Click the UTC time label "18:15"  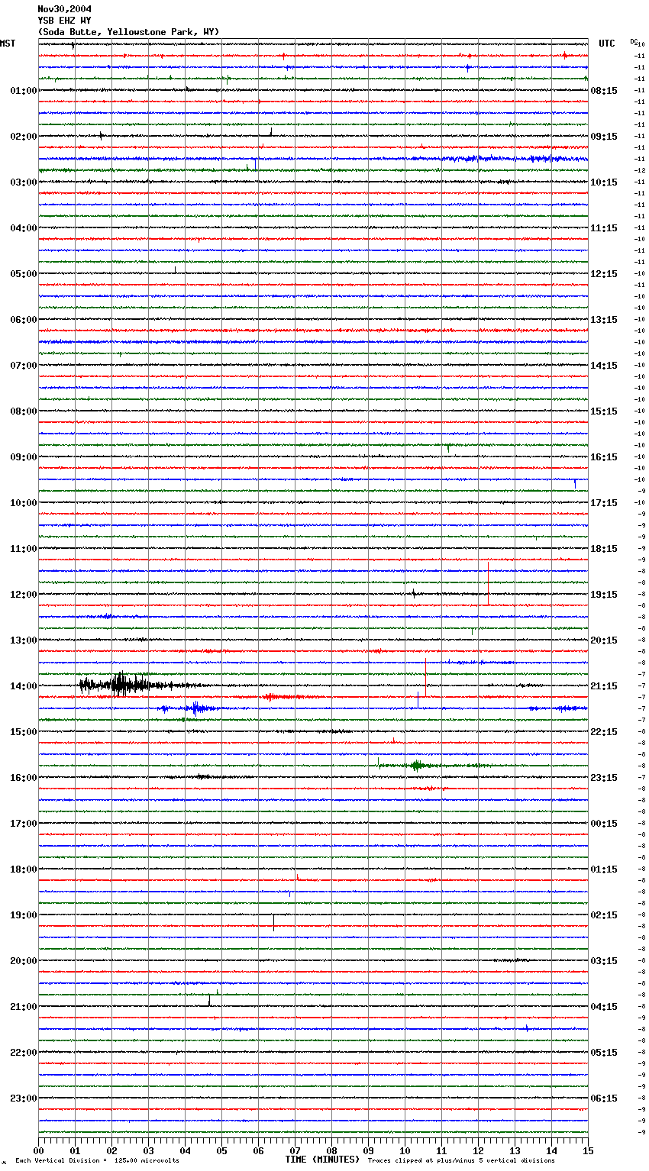point(604,549)
